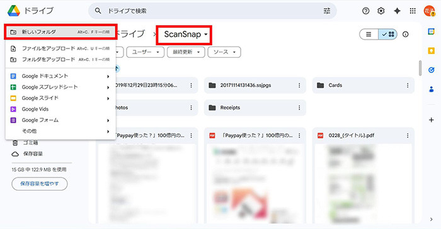The height and width of the screenshot is (229, 441).
Task: Open the help question mark icon
Action: 365,11
